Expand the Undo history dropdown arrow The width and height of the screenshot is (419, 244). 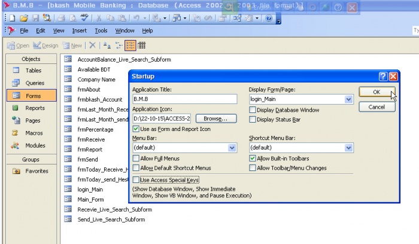coord(145,18)
